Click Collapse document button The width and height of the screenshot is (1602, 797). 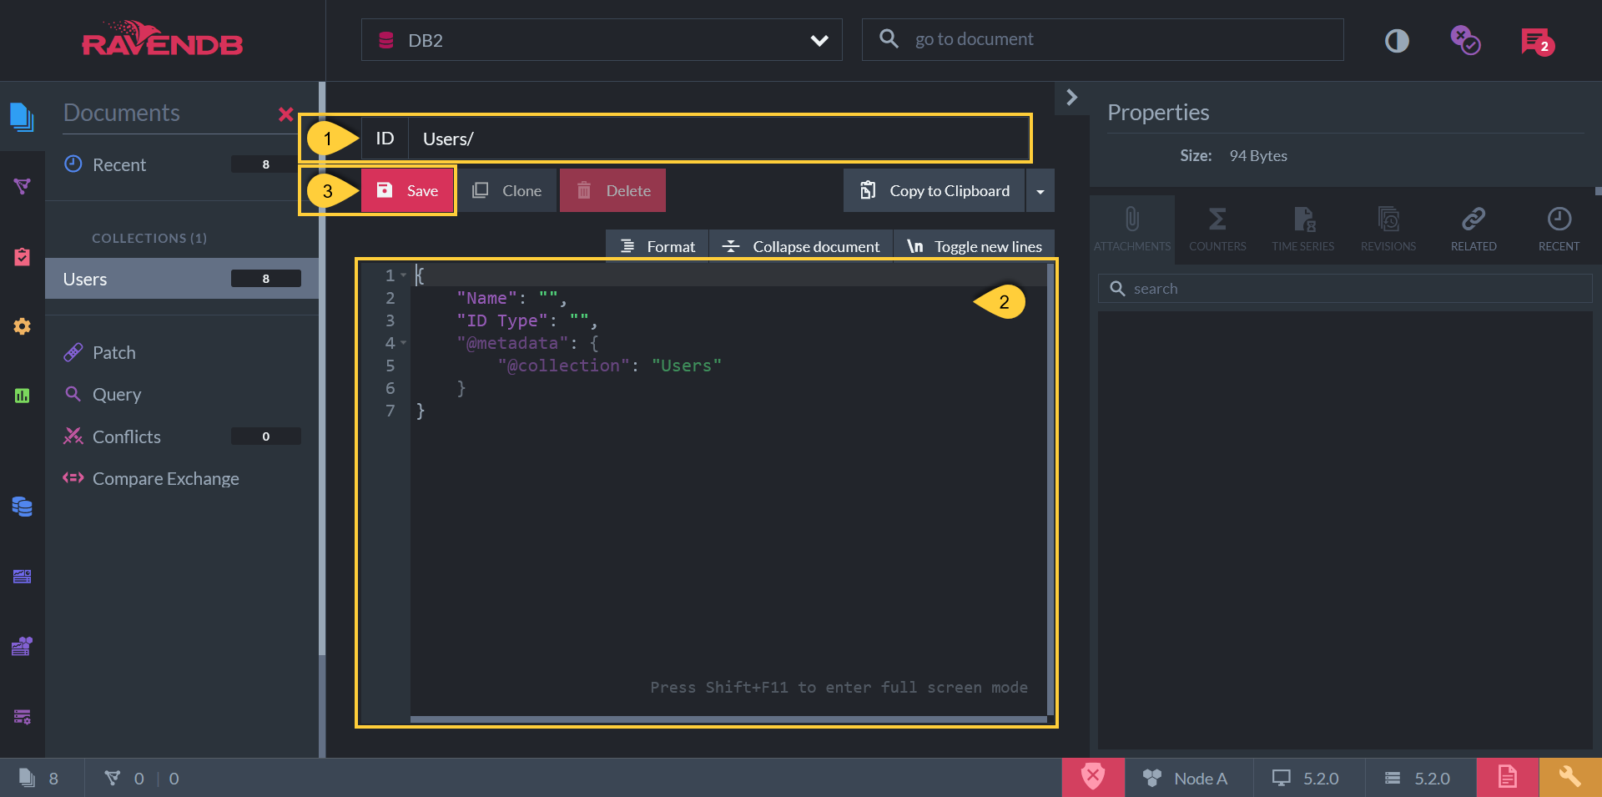[x=801, y=246]
